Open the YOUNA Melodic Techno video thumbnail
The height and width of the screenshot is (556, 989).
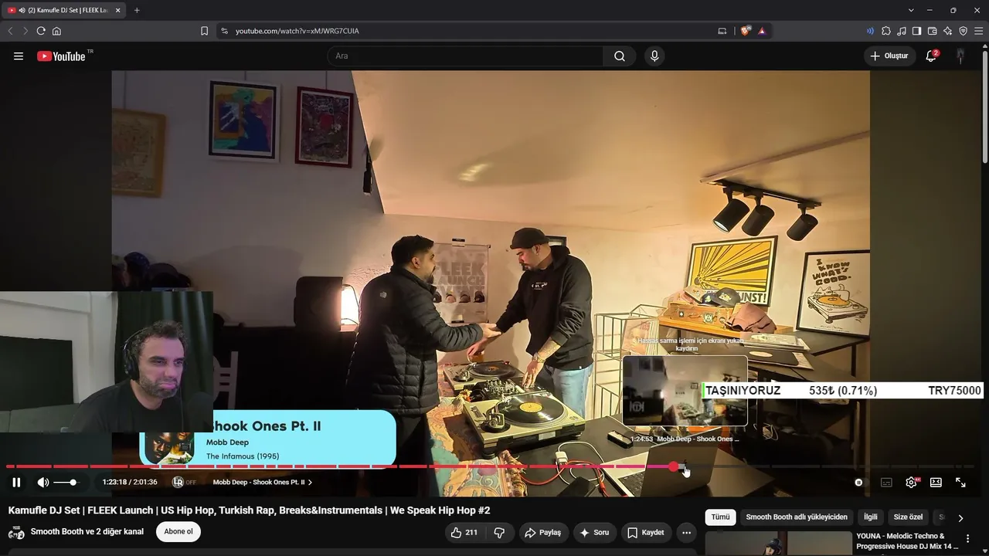click(777, 544)
